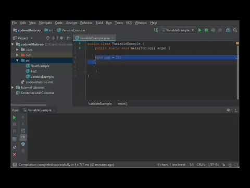Open the Build menu

tap(99, 23)
